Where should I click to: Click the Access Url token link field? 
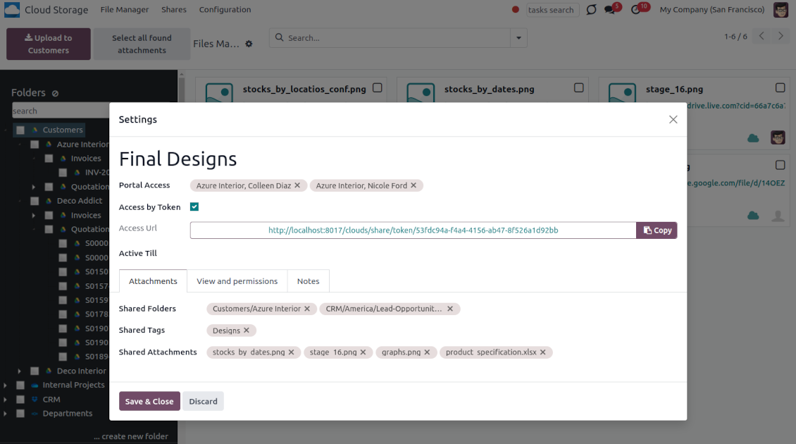coord(413,230)
